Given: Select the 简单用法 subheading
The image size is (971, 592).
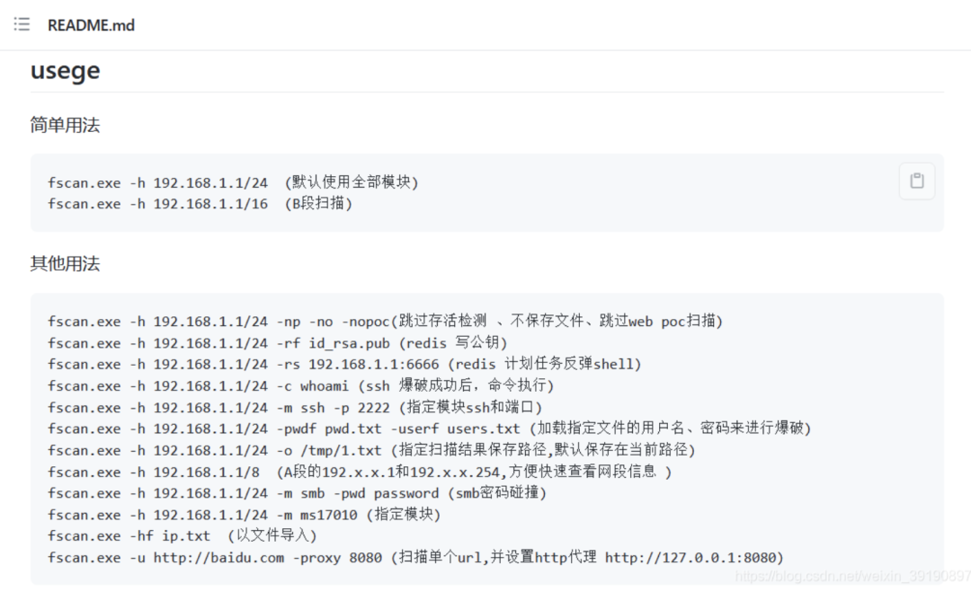Looking at the screenshot, I should click(65, 125).
